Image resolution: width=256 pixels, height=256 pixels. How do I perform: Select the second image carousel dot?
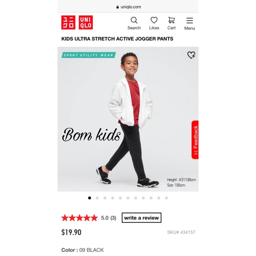pos(97,198)
